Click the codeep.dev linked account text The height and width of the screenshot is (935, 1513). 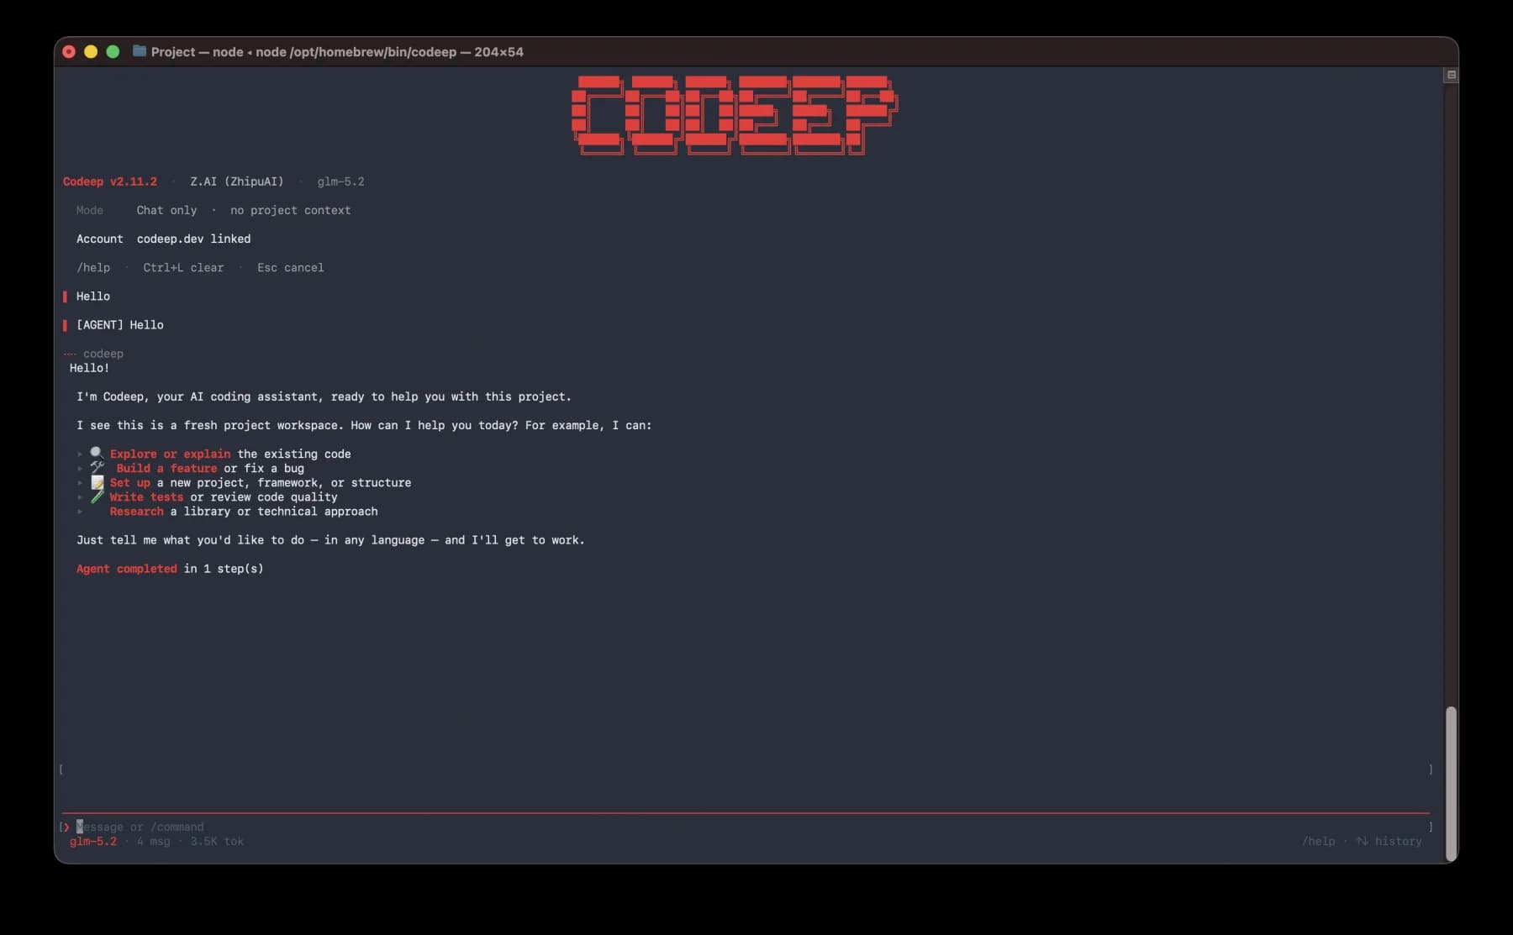tap(193, 239)
